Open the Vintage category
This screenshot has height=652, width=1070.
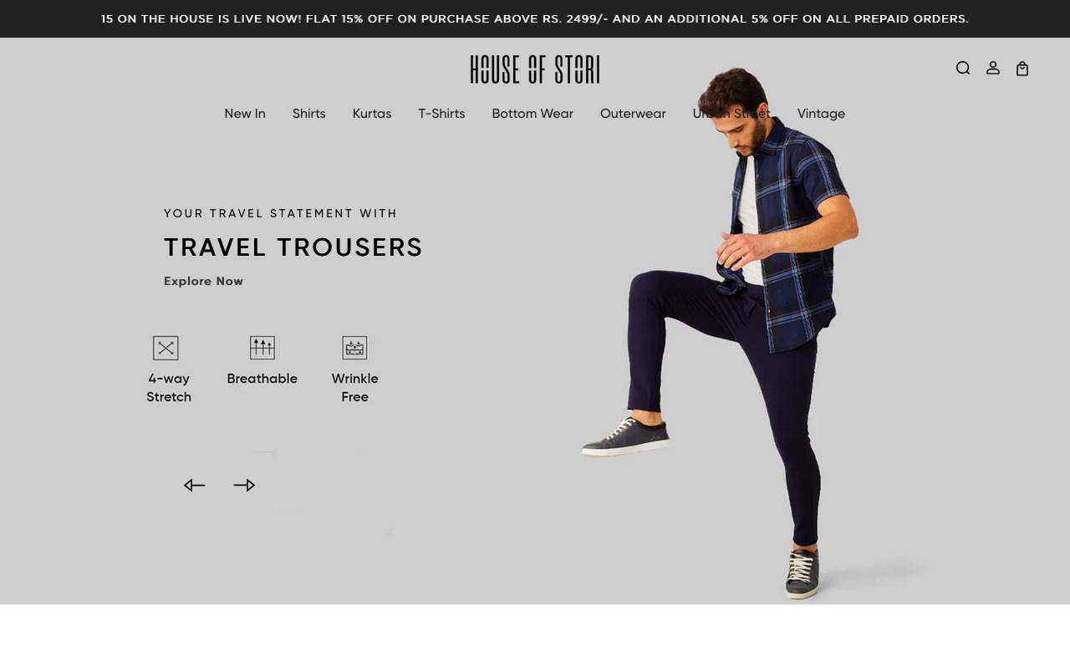821,114
